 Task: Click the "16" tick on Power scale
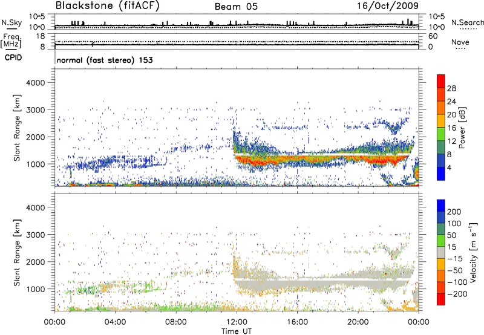[x=451, y=128]
